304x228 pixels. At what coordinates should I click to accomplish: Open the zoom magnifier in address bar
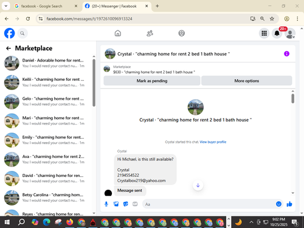pyautogui.click(x=262, y=19)
